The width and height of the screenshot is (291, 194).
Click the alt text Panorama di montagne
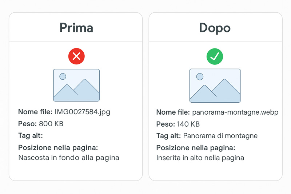pos(220,136)
